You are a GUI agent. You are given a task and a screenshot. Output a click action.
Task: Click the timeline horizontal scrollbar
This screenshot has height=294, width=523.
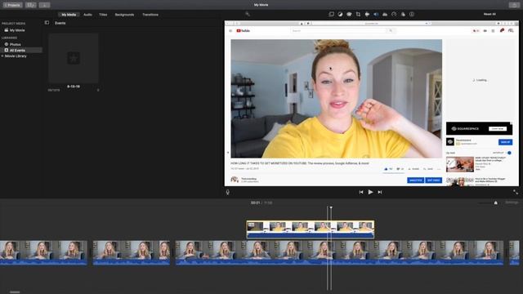pos(15,292)
